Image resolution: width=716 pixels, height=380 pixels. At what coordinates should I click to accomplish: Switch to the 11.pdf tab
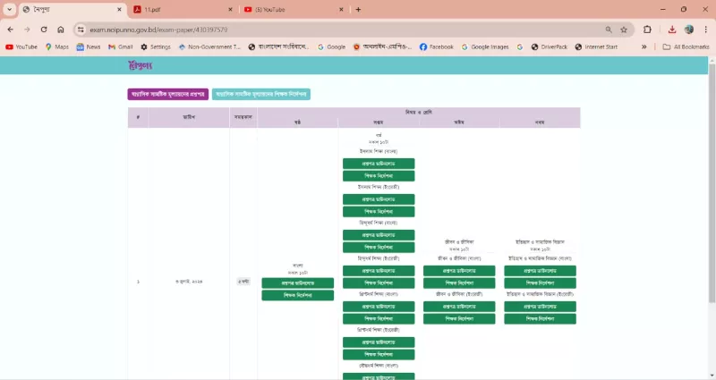click(183, 9)
